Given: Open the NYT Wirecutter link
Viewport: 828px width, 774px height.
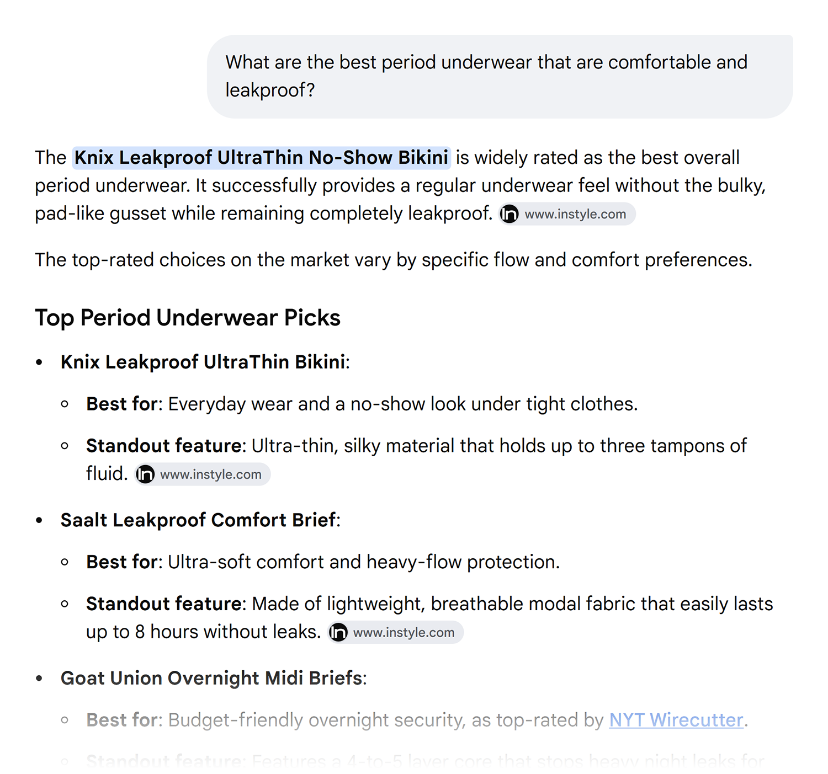Looking at the screenshot, I should click(x=676, y=720).
